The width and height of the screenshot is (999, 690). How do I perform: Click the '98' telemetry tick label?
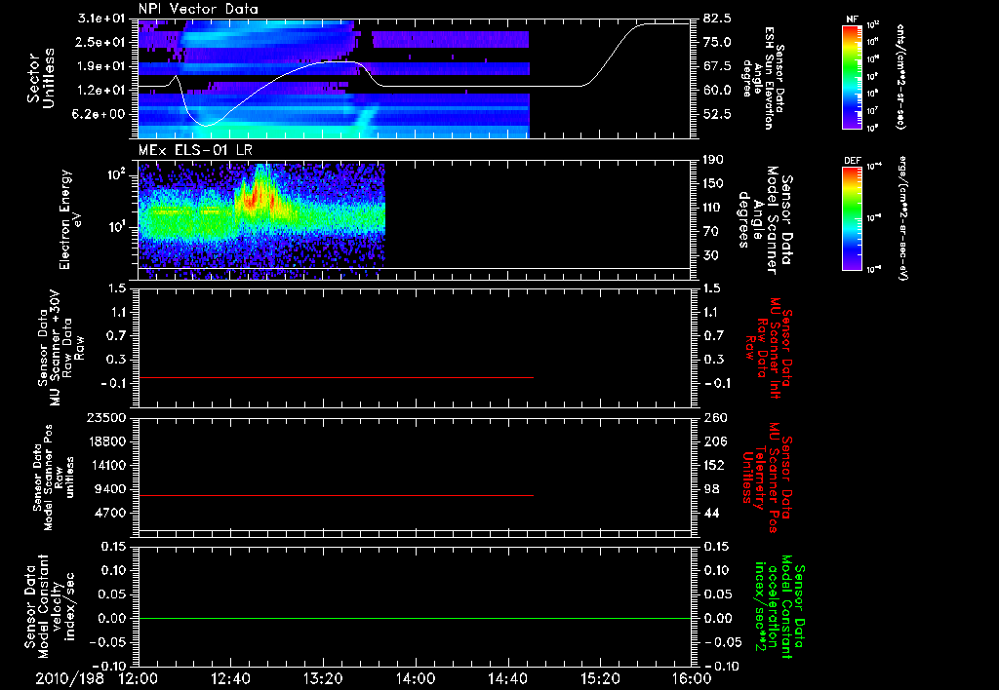click(x=711, y=489)
